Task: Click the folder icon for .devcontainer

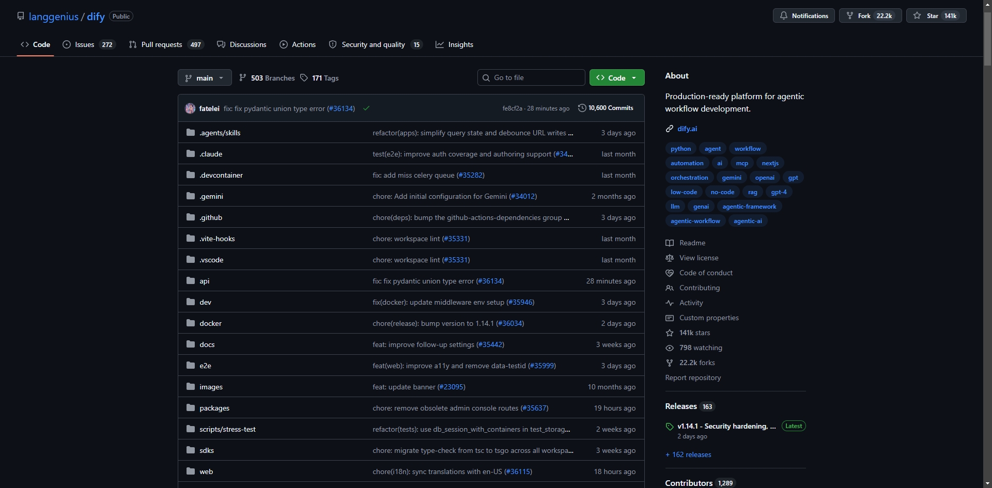Action: (191, 175)
